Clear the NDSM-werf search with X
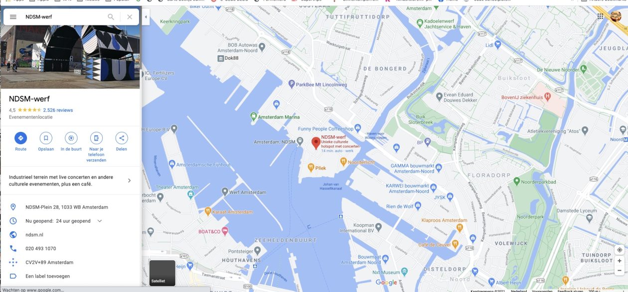The width and height of the screenshot is (628, 292). (x=130, y=17)
